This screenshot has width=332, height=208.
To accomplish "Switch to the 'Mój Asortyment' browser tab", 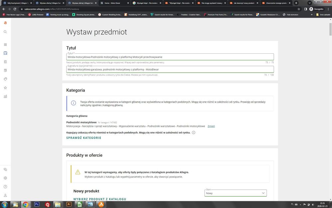I will click(17, 3).
